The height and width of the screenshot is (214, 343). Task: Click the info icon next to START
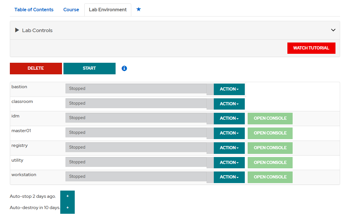124,68
